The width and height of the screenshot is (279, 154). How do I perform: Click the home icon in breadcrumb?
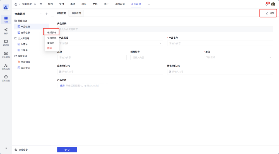point(16,4)
